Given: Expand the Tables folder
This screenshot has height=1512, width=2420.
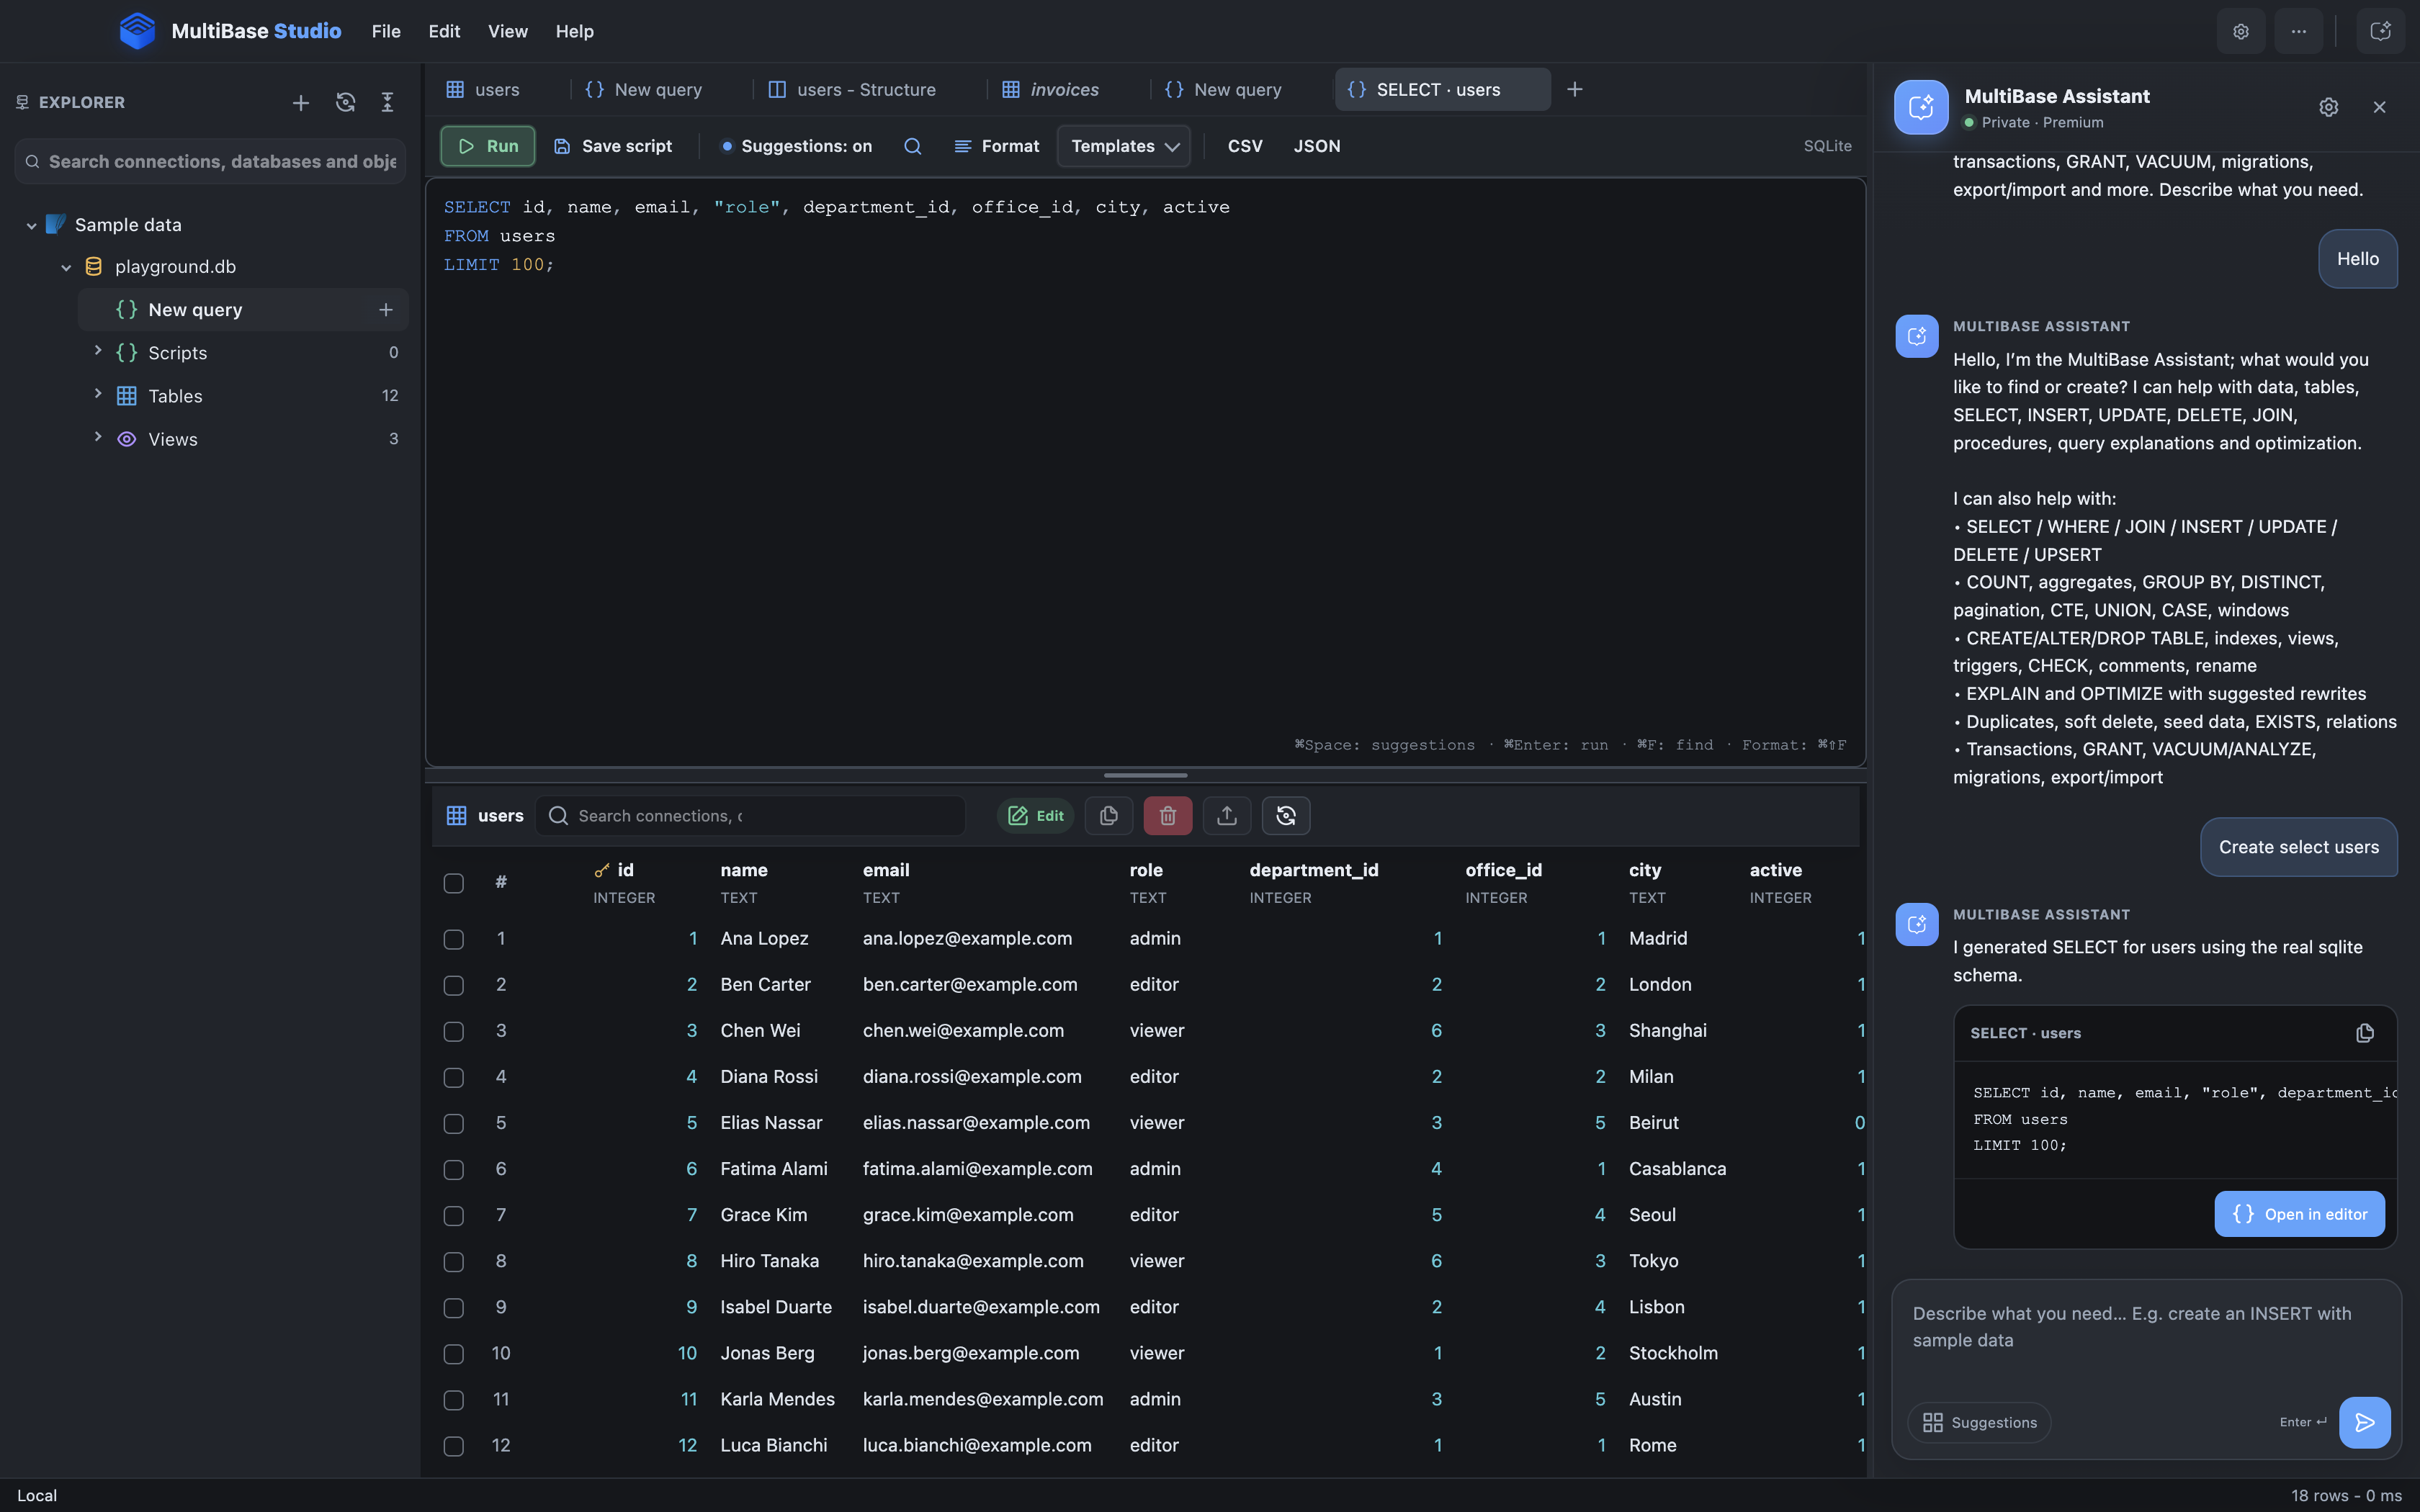Looking at the screenshot, I should [98, 394].
